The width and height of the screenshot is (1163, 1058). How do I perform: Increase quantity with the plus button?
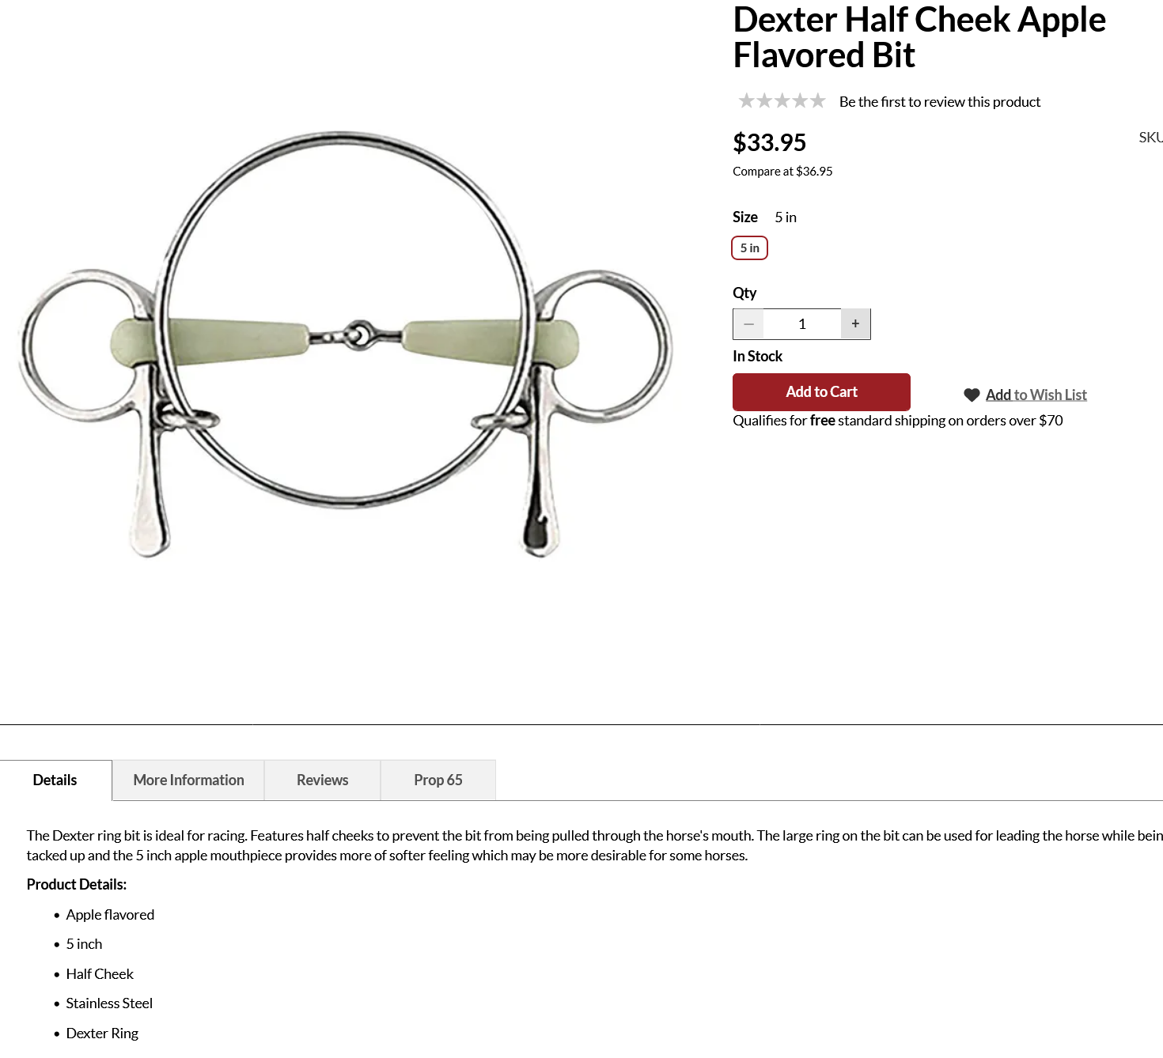[x=855, y=324]
